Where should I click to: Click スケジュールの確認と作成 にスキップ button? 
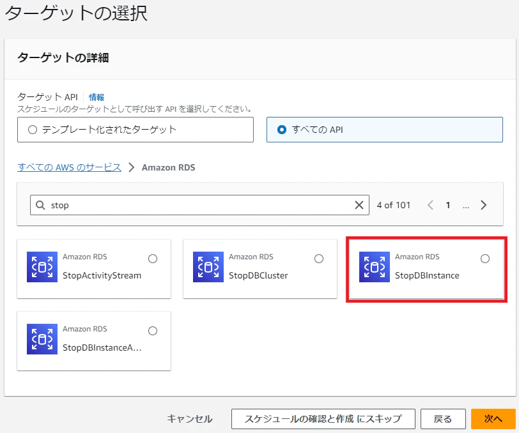[323, 419]
